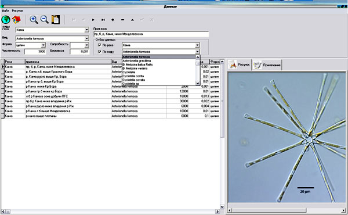Click table vertical scrollbar down arrow
Screen dimensions: 348x215
[x=222, y=207]
